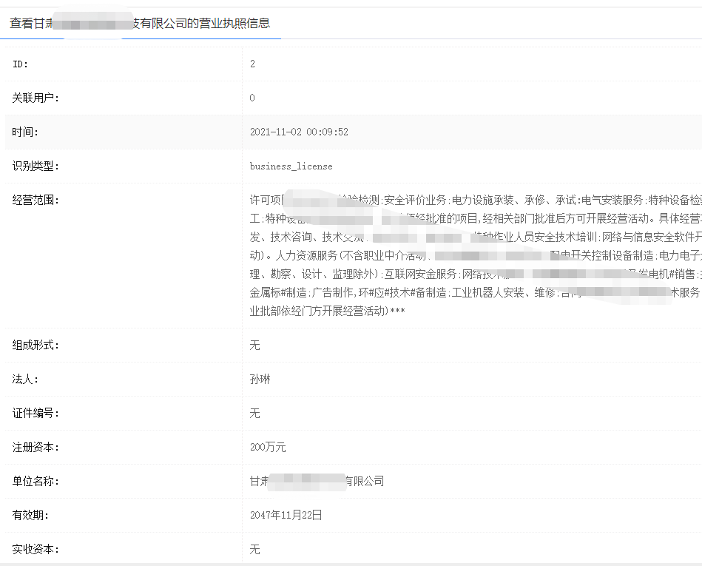This screenshot has width=702, height=566.
Task: Click the 证件编号 label
Action: pyautogui.click(x=36, y=414)
